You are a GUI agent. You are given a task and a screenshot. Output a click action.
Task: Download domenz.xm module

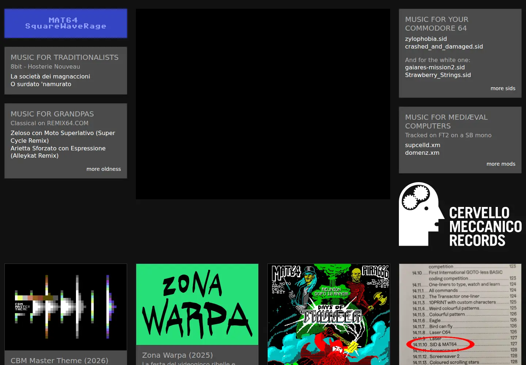click(x=422, y=153)
